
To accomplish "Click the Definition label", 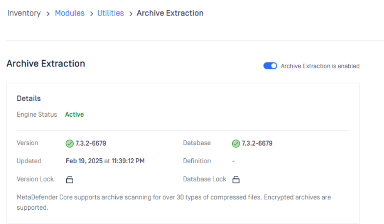I will (x=197, y=161).
